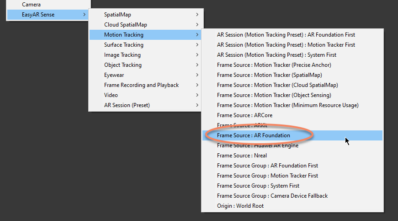The width and height of the screenshot is (398, 221).
Task: Expand arrow next to AR Session (Preset)
Action: click(197, 105)
